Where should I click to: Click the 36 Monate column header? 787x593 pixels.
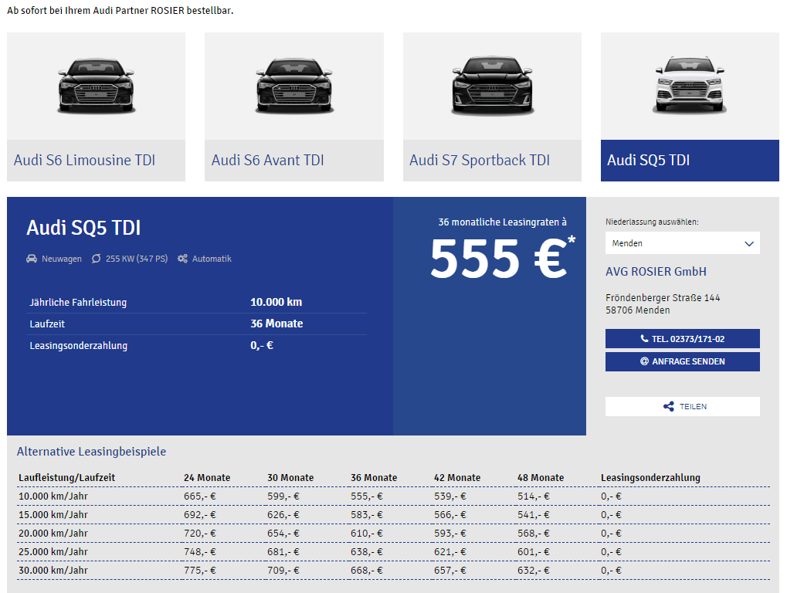click(374, 478)
